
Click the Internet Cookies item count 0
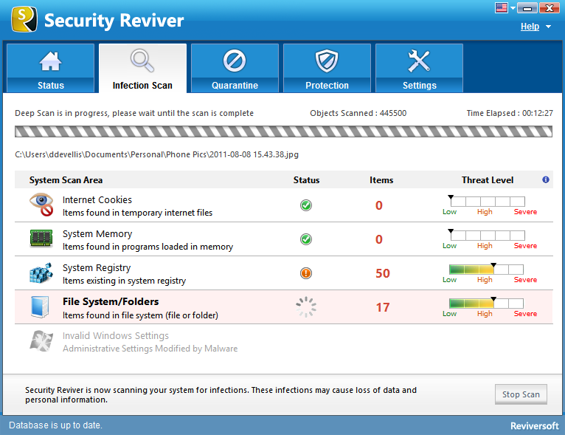pos(378,205)
